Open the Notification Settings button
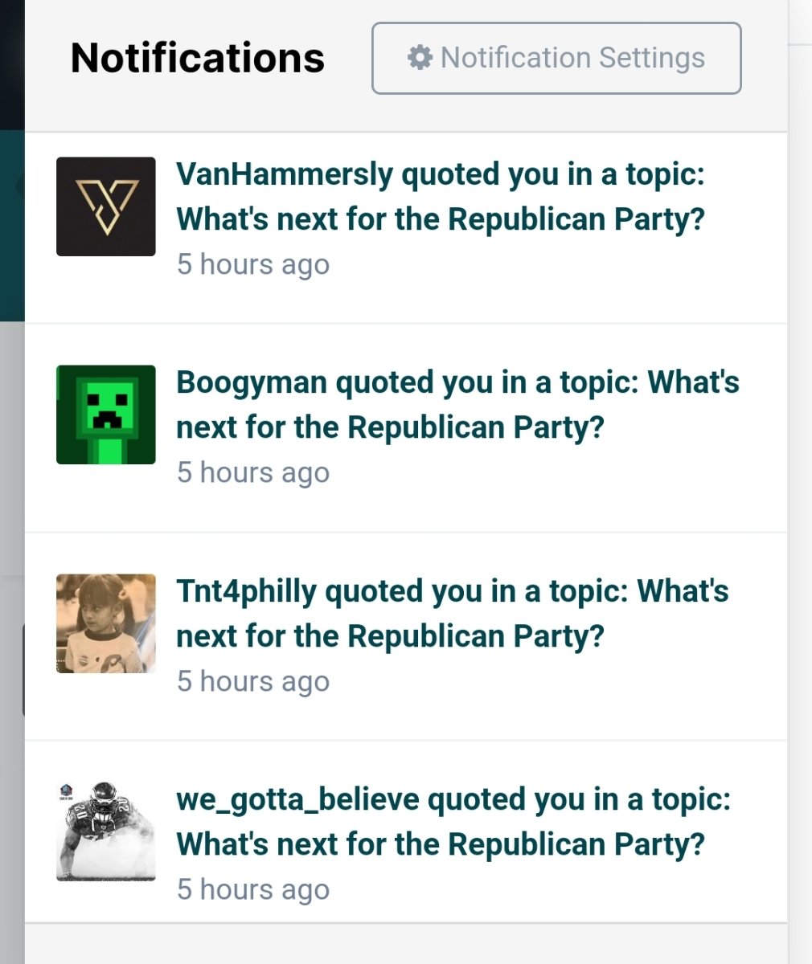 click(556, 58)
